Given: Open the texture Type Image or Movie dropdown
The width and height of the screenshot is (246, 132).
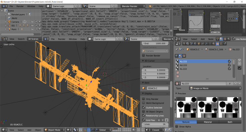Looking at the screenshot, I should [x=215, y=88].
